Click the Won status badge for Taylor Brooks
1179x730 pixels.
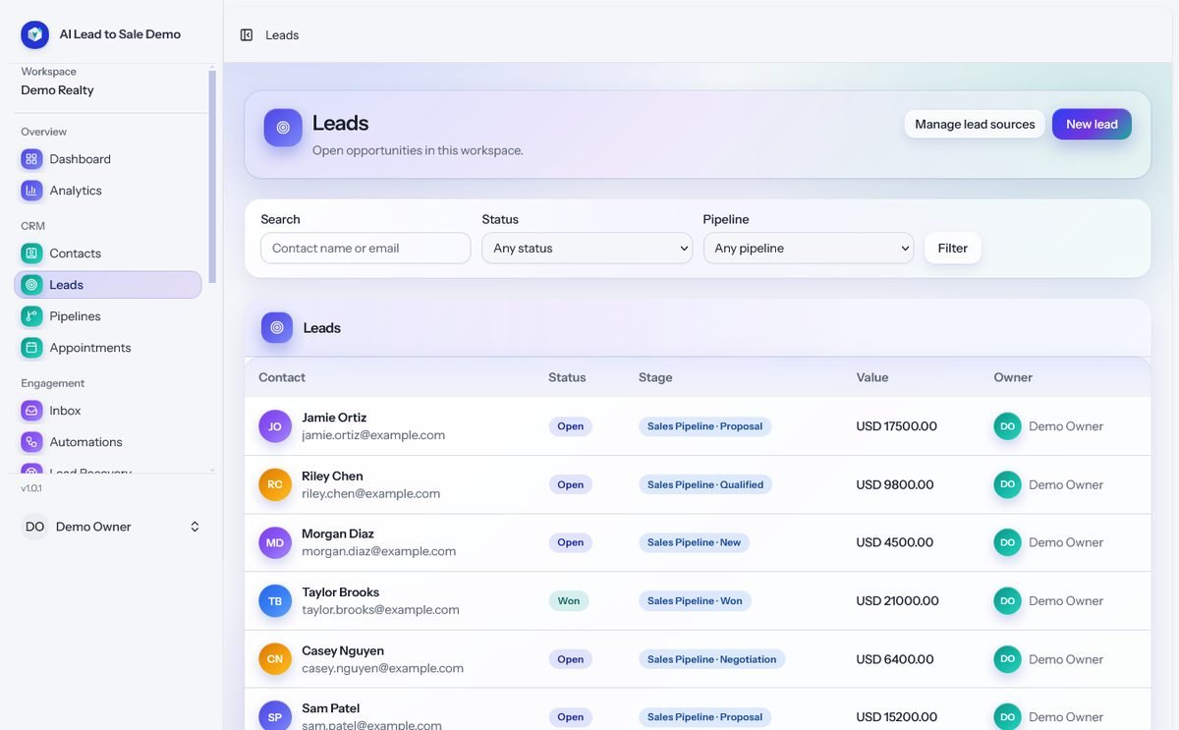[x=568, y=601]
